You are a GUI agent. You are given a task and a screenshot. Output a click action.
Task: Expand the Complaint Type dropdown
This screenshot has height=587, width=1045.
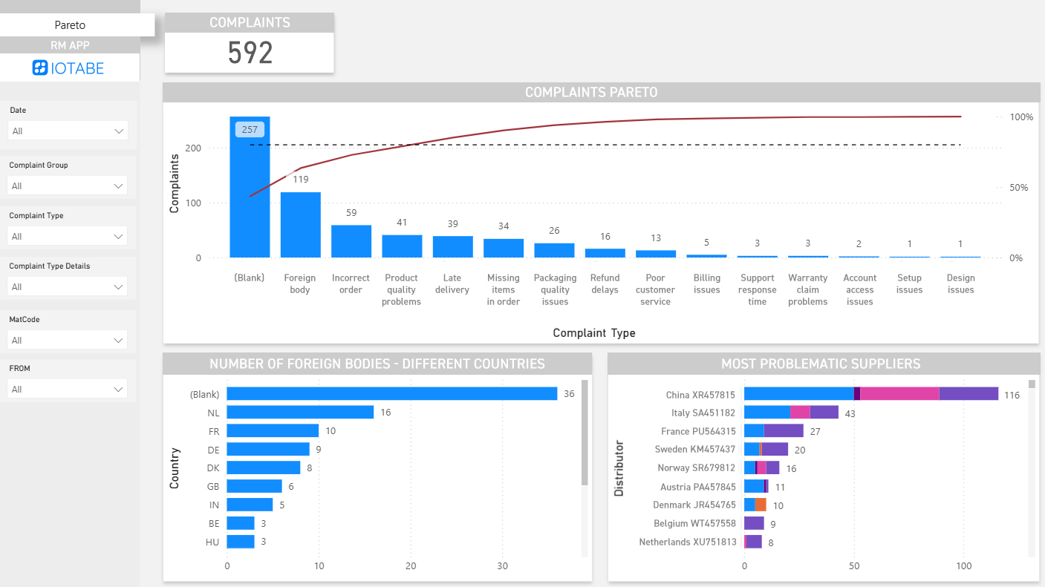[x=67, y=235]
